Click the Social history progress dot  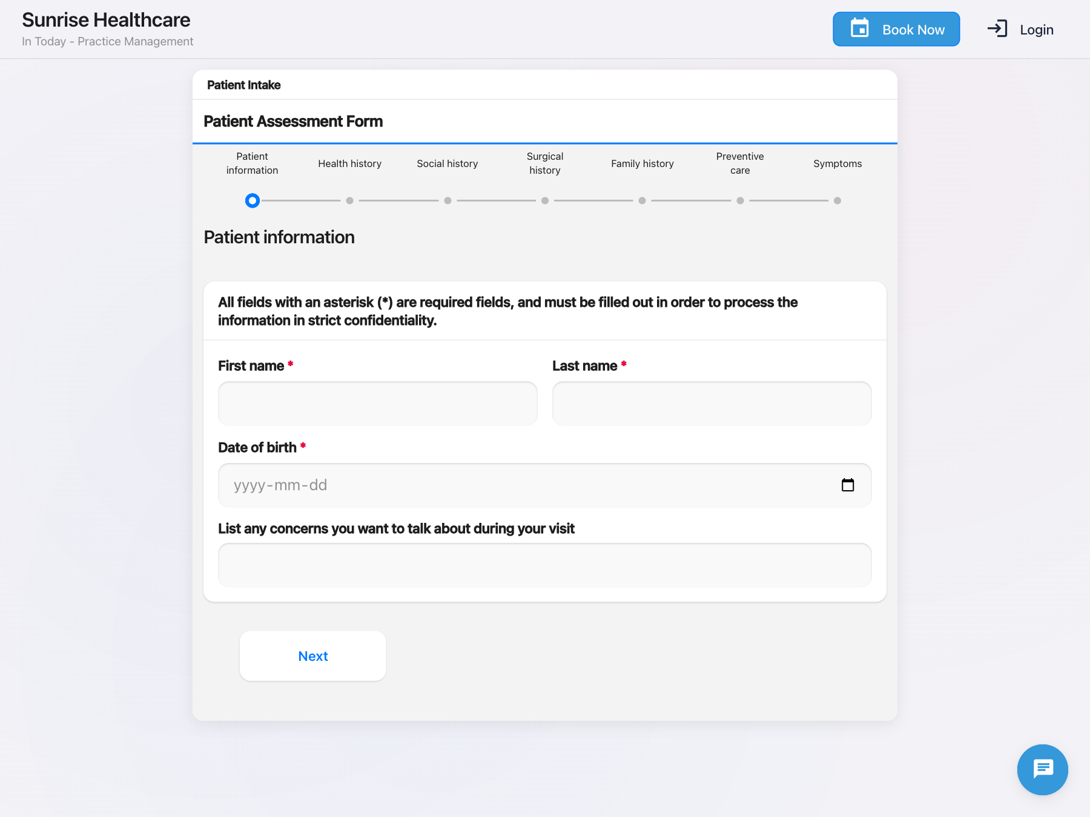click(x=448, y=200)
